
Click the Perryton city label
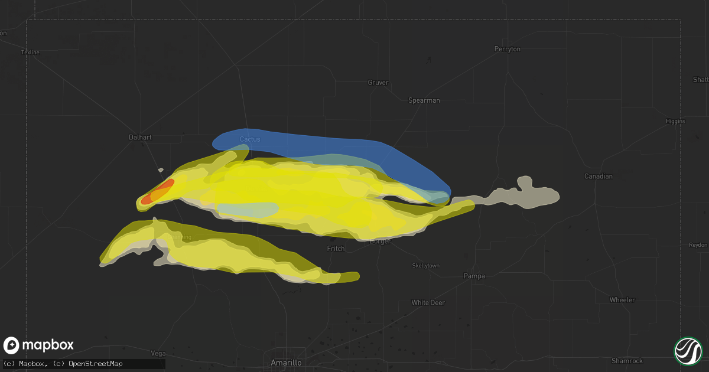coord(508,49)
